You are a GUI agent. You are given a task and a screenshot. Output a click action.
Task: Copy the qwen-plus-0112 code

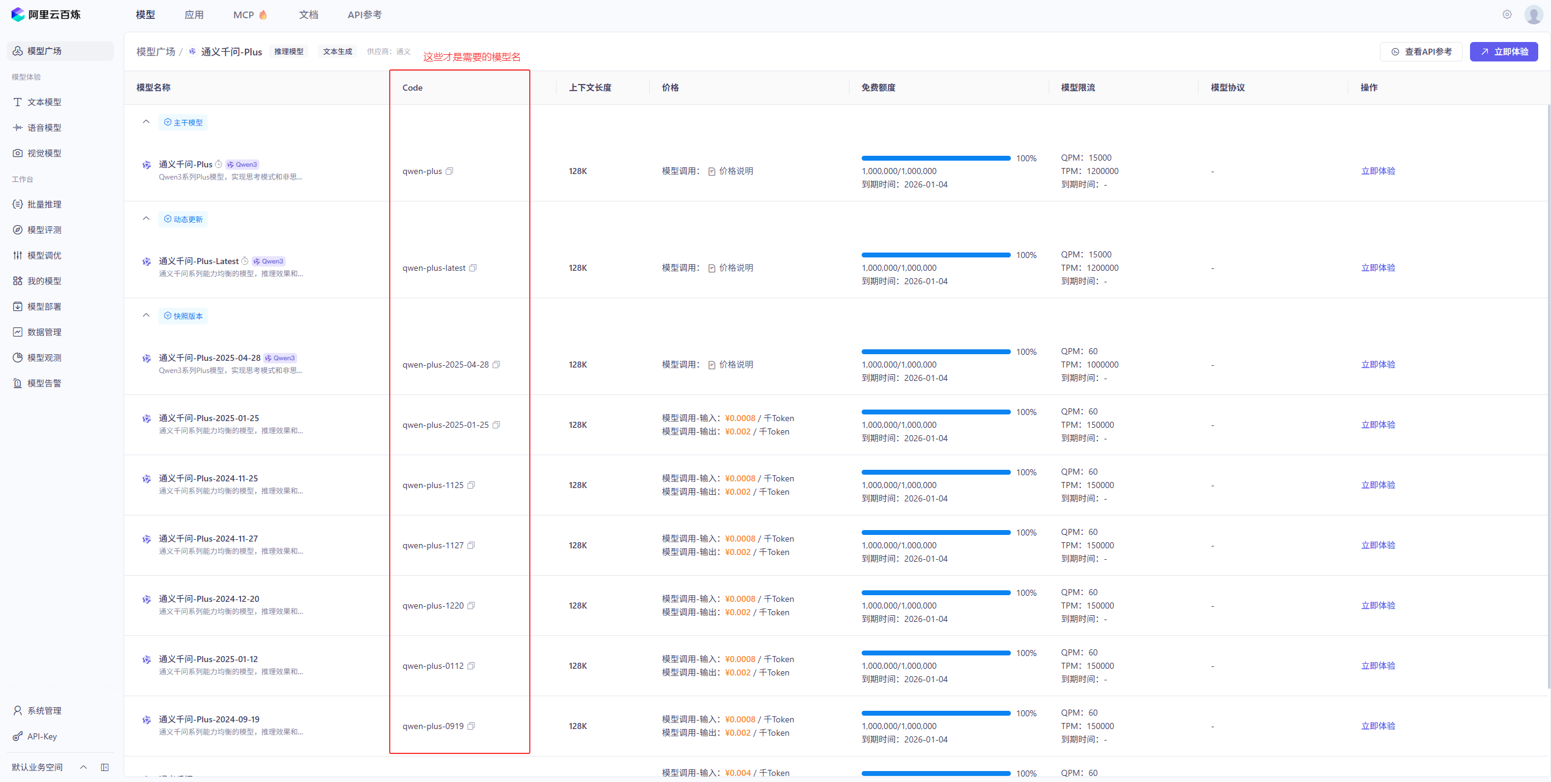tap(471, 666)
